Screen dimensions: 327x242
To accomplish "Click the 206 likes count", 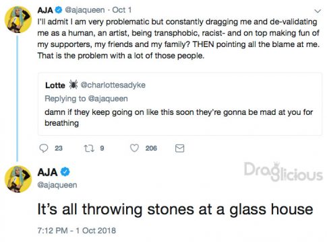I will coord(151,149).
